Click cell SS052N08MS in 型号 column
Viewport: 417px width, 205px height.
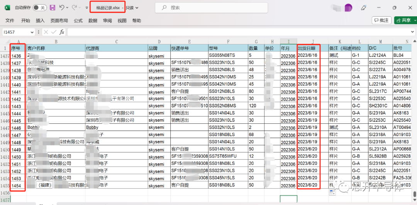click(x=228, y=106)
